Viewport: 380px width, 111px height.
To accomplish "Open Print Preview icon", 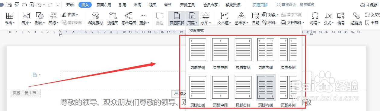I will [x=32, y=5].
